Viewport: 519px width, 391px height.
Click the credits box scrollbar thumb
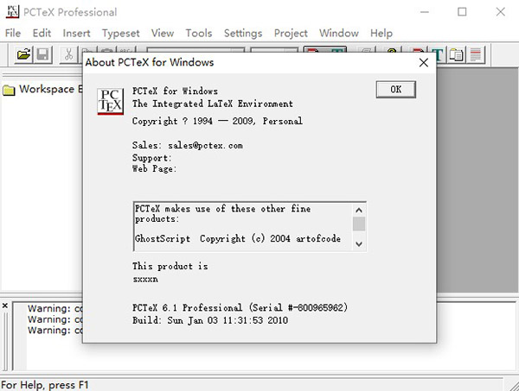pos(359,224)
